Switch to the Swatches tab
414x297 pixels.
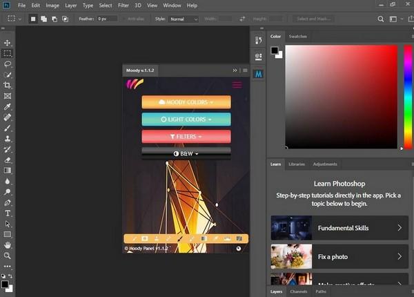pos(298,36)
